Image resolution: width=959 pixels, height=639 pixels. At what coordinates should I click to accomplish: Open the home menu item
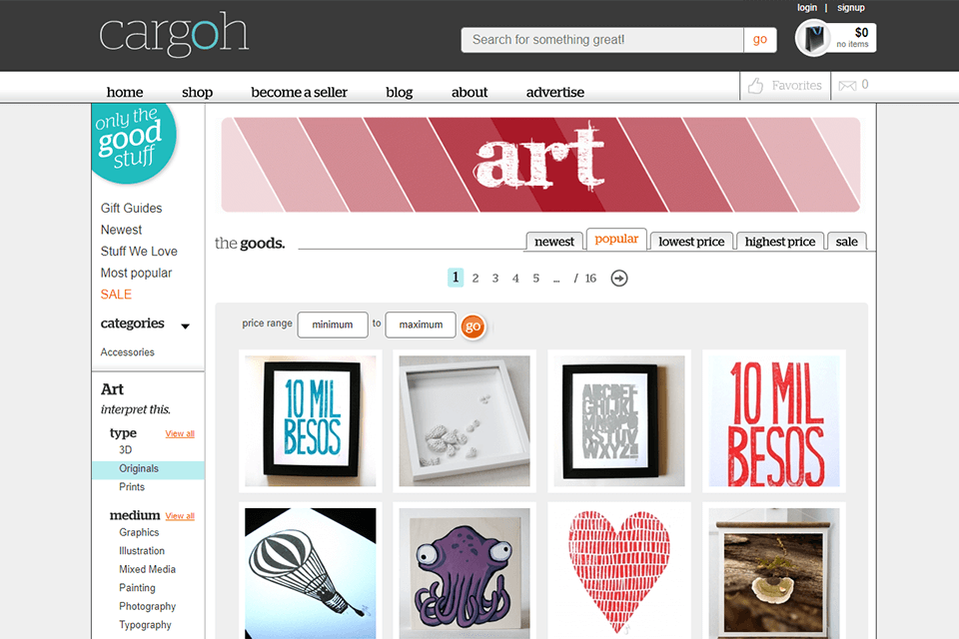click(125, 92)
